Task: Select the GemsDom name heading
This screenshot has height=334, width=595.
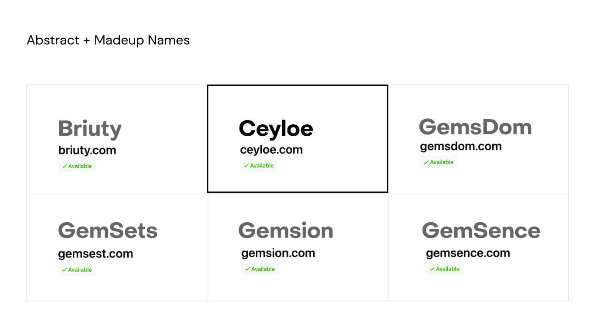Action: point(475,127)
